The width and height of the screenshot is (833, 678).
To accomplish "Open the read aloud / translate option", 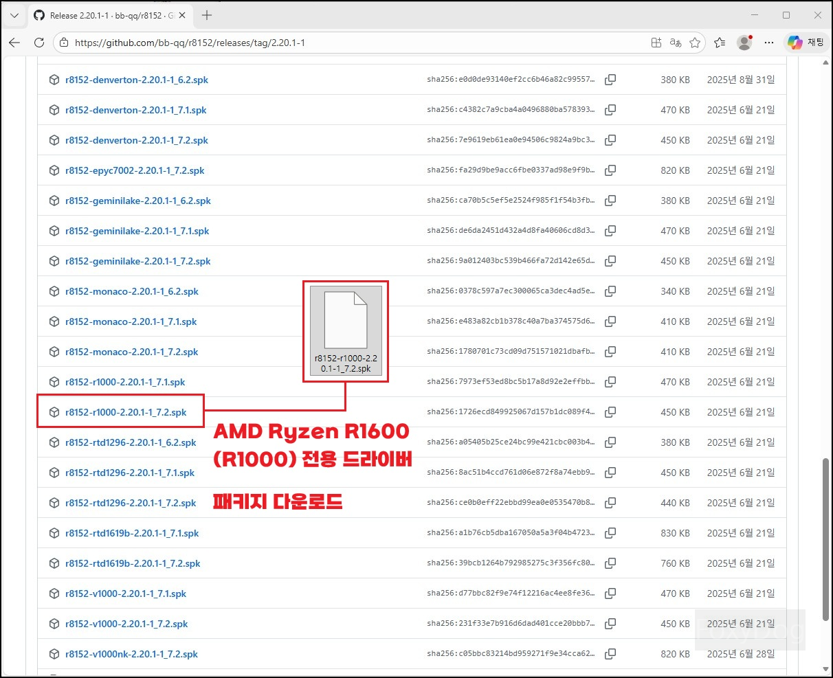I will click(676, 43).
